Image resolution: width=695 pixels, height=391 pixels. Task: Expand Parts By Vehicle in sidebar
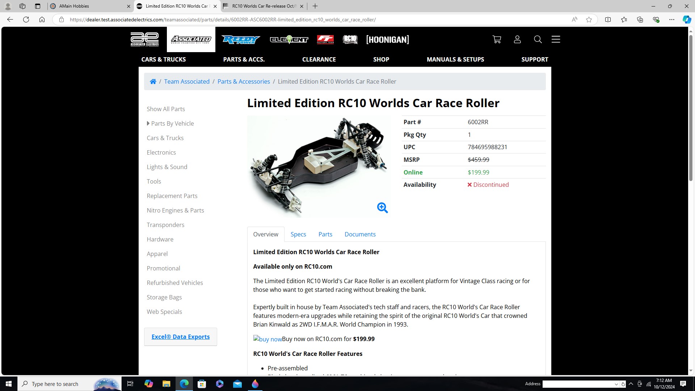click(170, 123)
